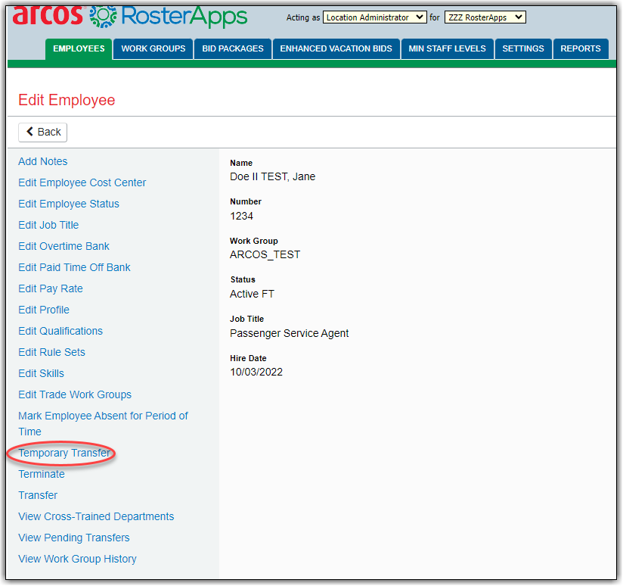
Task: Click the ARCOS RosterApps logo
Action: (x=130, y=15)
